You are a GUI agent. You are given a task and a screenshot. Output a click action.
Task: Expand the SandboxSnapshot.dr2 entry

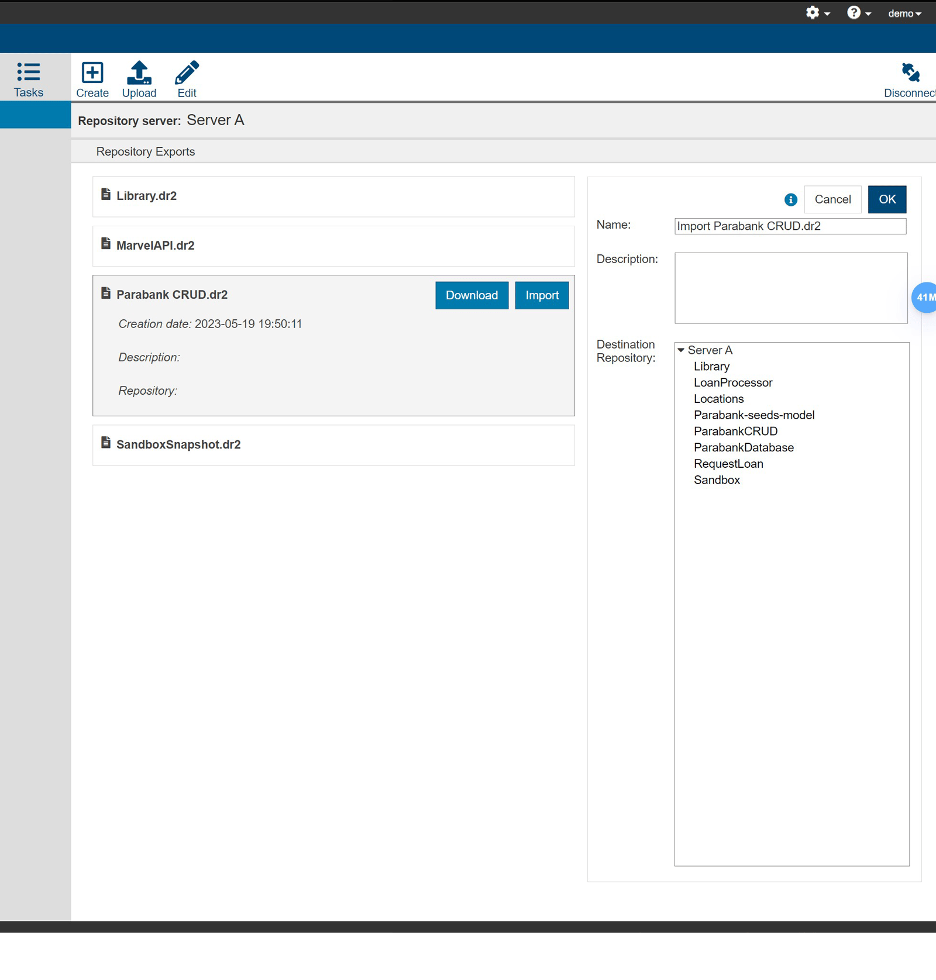point(178,444)
